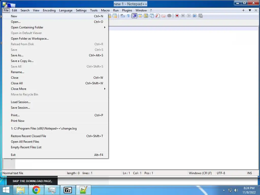
Task: Open the Windows Start button
Action: 6,190
